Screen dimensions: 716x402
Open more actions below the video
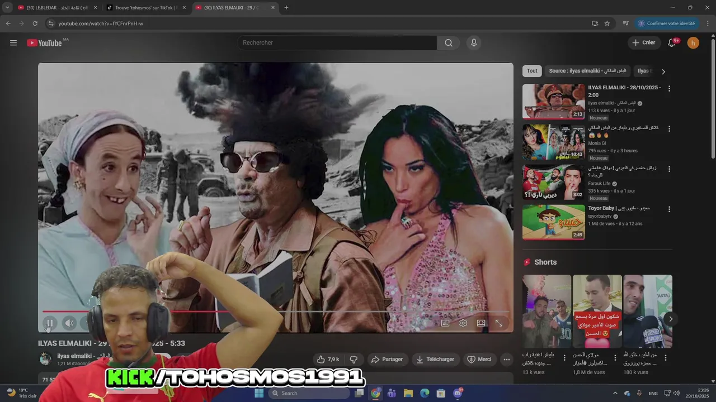click(507, 360)
